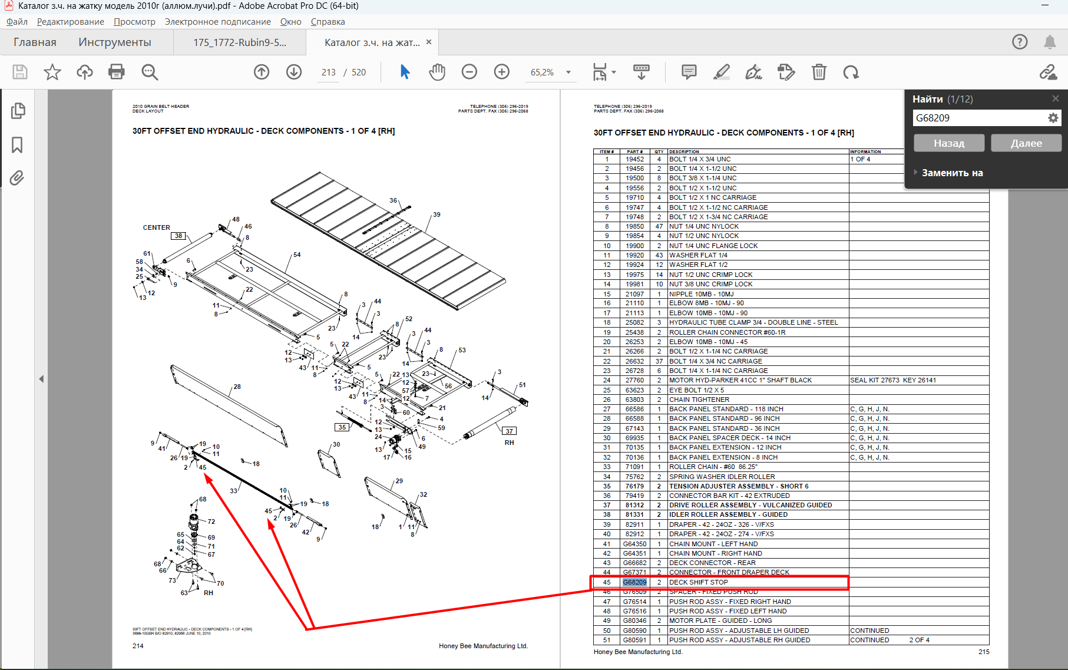Expand the Заменить на section

click(x=948, y=173)
